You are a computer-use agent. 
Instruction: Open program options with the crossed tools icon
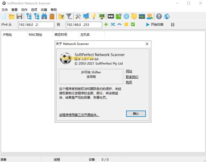click(x=78, y=17)
